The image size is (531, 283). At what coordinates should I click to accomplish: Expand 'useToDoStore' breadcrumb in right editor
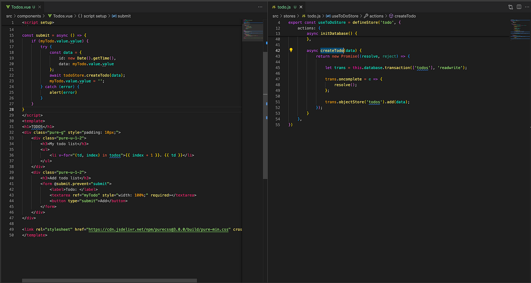345,16
